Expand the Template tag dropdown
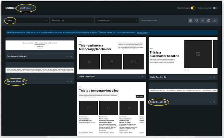The image size is (224, 138). tap(72, 20)
